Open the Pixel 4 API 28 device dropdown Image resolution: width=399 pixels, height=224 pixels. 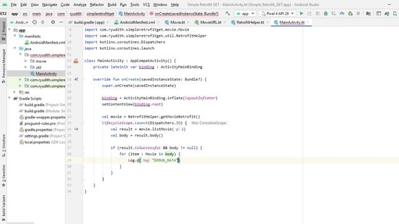pyautogui.click(x=277, y=14)
